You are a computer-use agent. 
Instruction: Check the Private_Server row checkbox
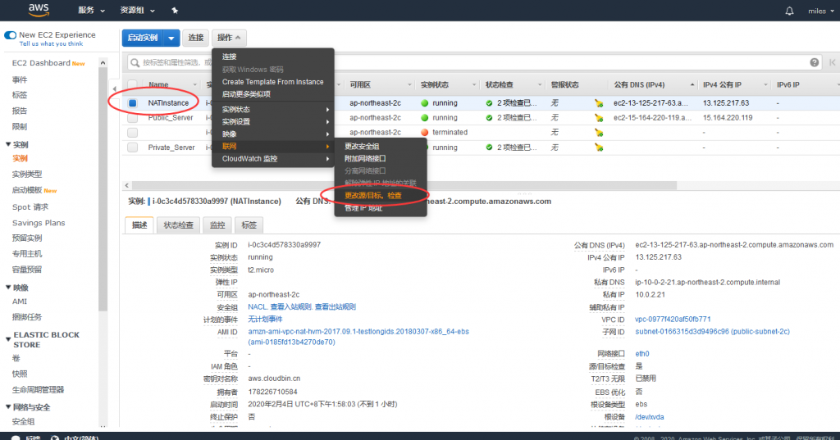132,147
